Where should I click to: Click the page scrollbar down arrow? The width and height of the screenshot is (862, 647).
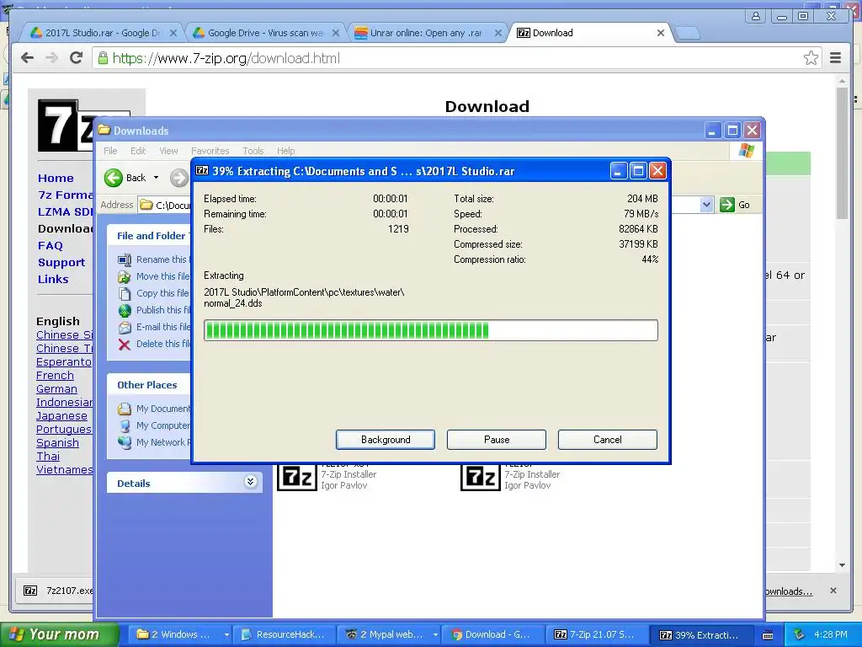842,565
